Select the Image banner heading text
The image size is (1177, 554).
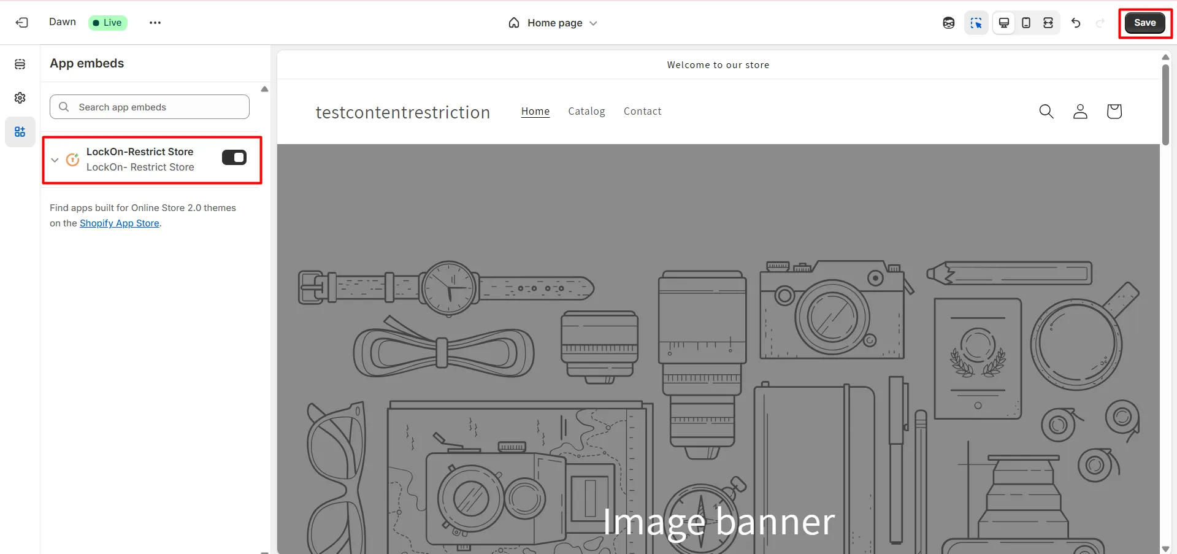point(719,522)
